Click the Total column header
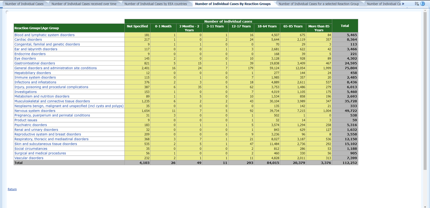Screen dimensions: 430x208 coord(345,26)
